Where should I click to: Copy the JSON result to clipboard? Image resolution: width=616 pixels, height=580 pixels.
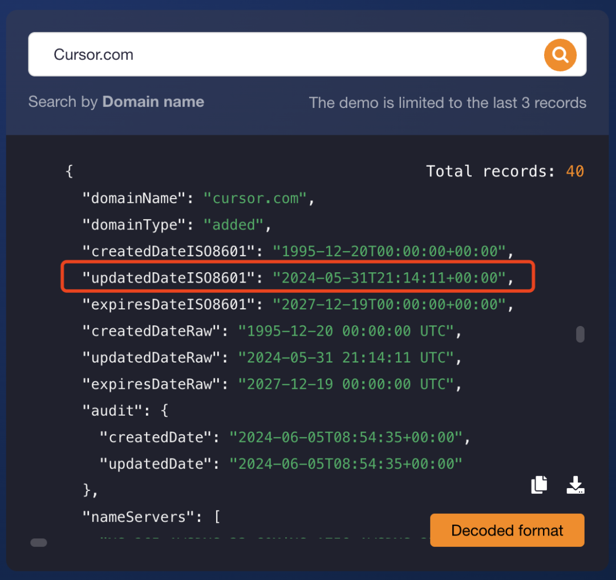(x=539, y=485)
